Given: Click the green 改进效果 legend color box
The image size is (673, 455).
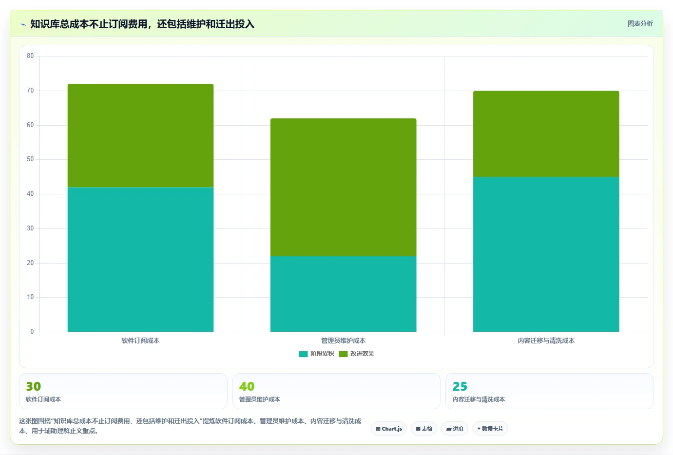Looking at the screenshot, I should coord(343,354).
